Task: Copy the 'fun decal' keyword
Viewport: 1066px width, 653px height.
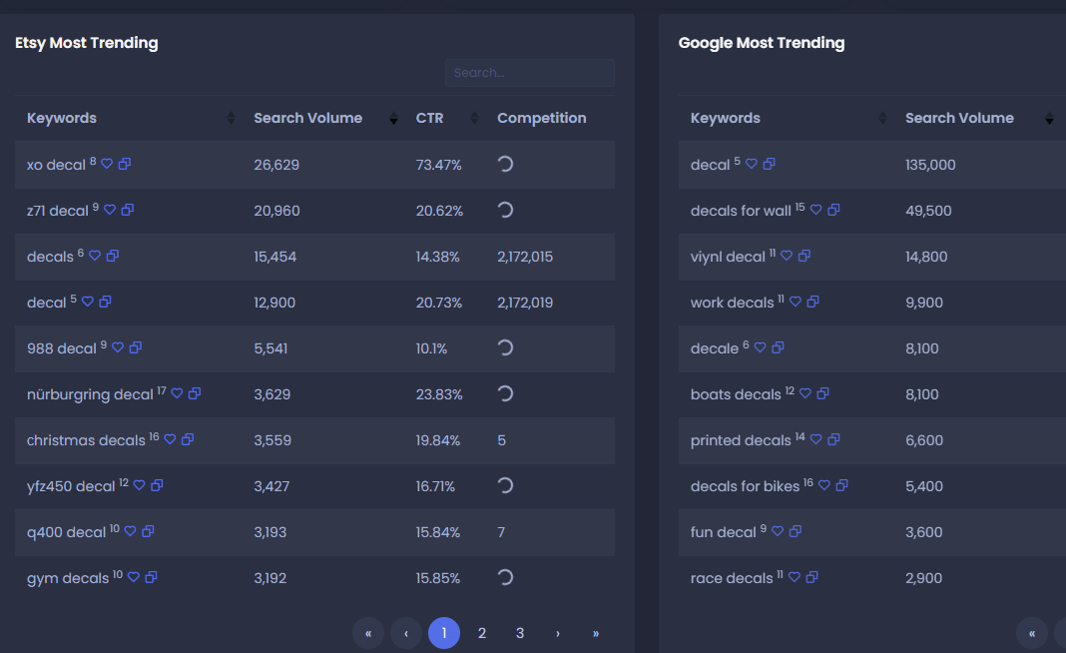Action: (x=796, y=531)
